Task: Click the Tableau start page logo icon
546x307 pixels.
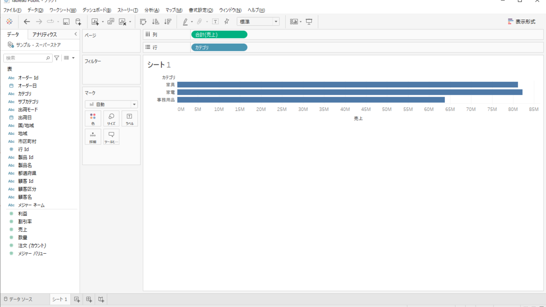Action: coord(9,21)
